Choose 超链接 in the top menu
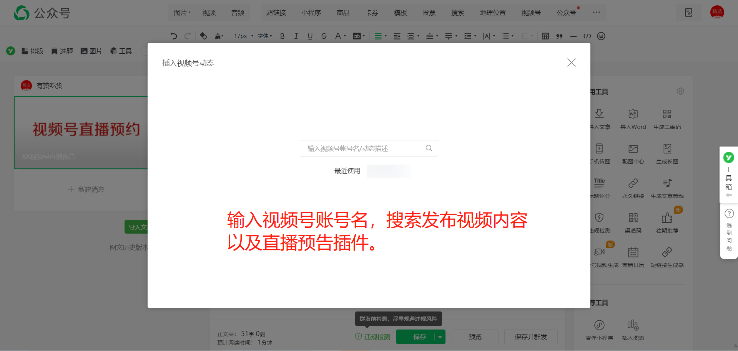The image size is (738, 351). click(276, 13)
